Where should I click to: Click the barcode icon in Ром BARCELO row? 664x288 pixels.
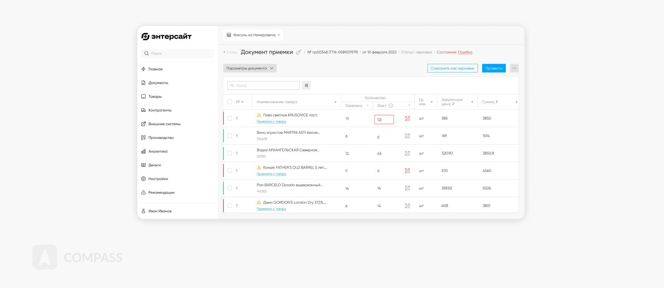(x=407, y=188)
